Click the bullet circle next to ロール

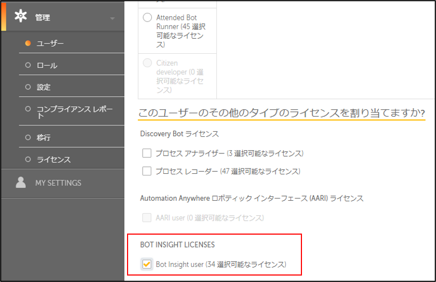tap(28, 65)
